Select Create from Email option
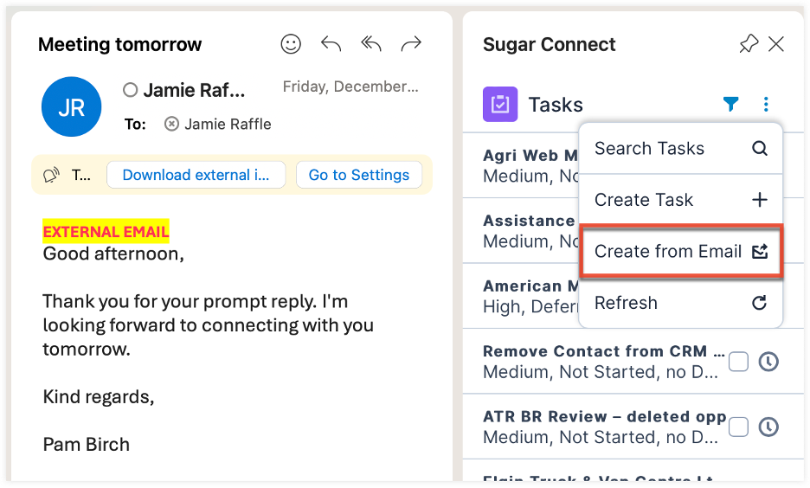This screenshot has height=488, width=810. [680, 252]
